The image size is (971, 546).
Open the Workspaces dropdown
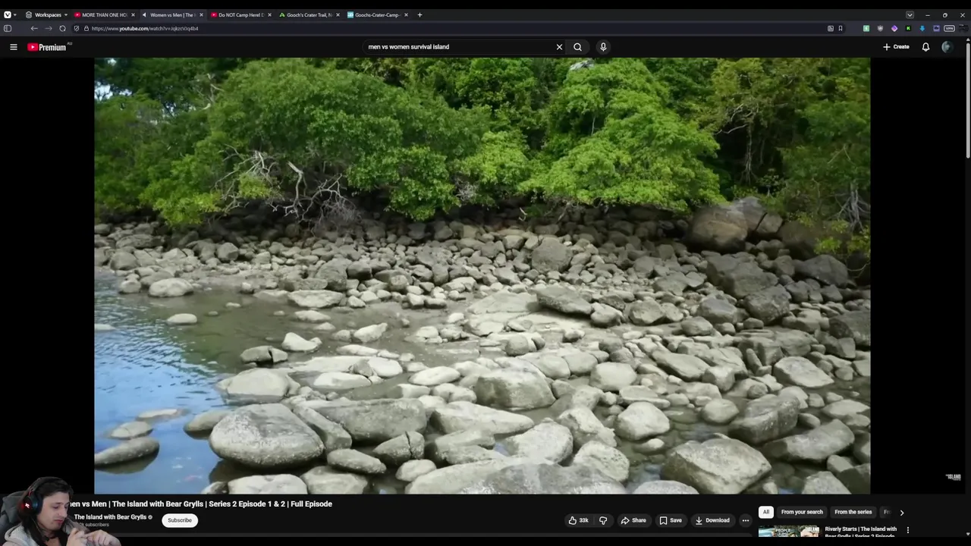tap(47, 14)
